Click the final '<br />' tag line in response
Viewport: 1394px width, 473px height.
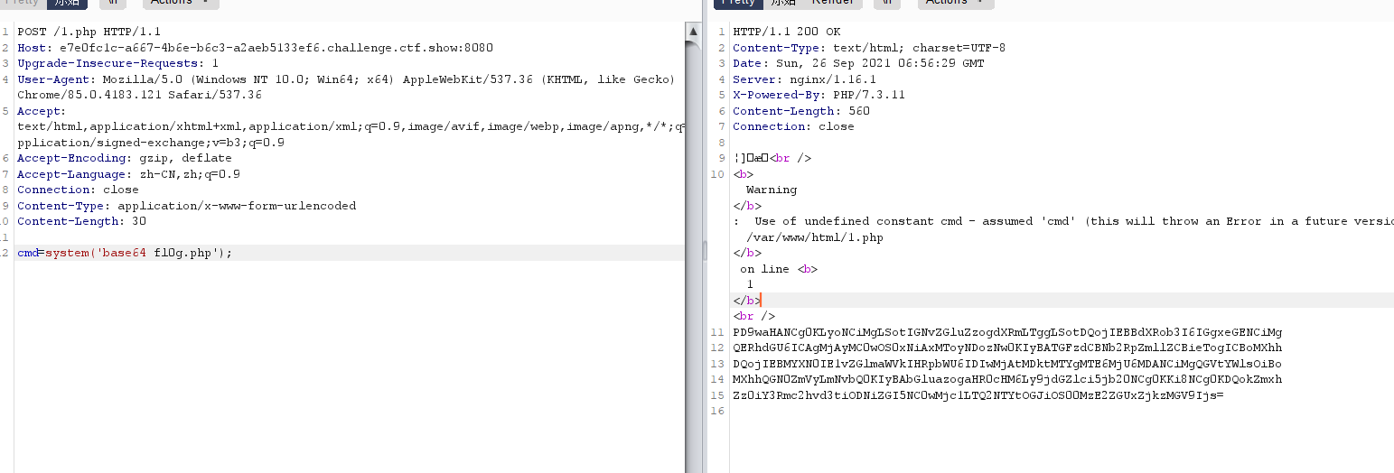point(753,316)
